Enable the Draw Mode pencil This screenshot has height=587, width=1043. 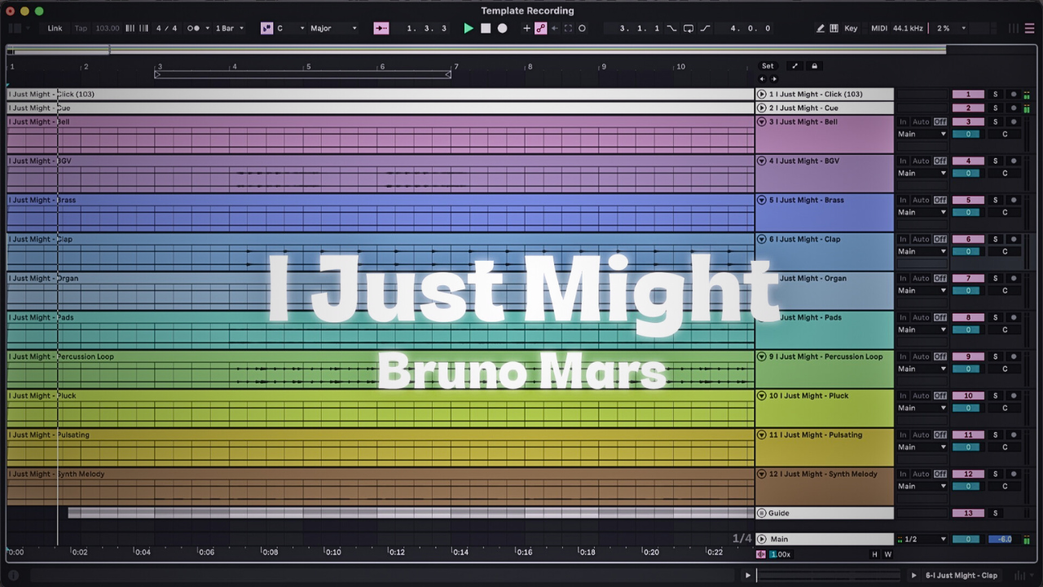click(820, 29)
